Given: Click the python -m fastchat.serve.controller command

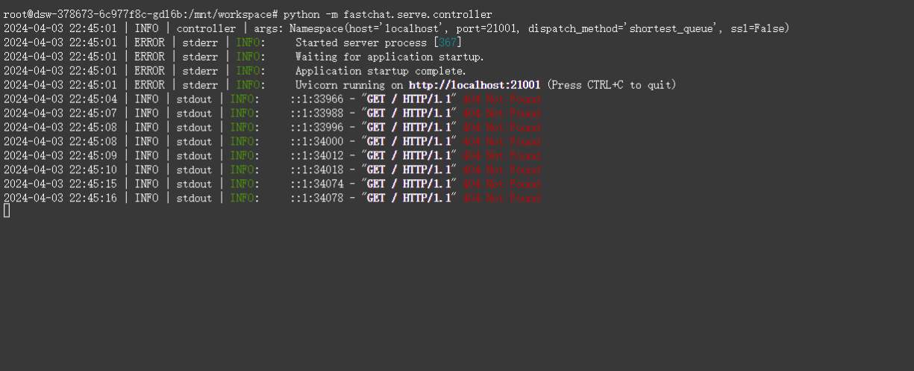Looking at the screenshot, I should coord(387,14).
